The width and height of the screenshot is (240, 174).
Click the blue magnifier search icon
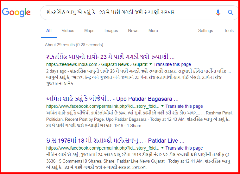(x=231, y=12)
